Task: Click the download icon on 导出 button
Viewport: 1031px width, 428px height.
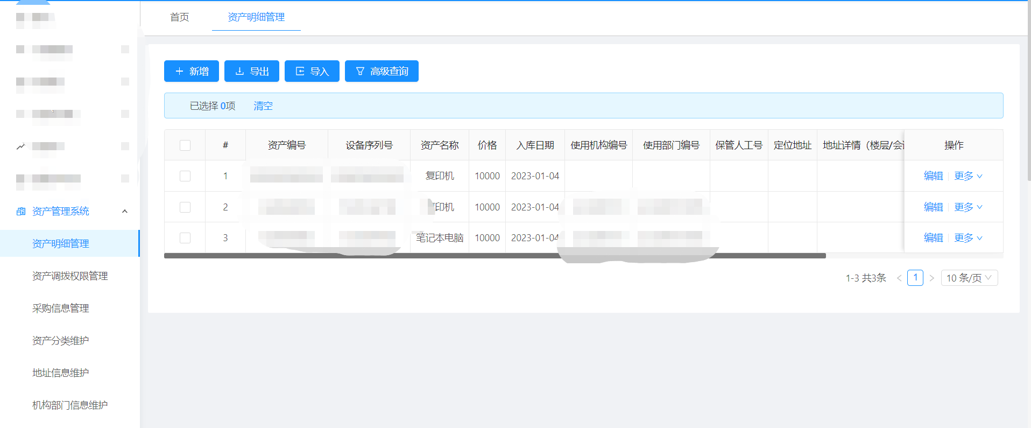Action: 240,71
